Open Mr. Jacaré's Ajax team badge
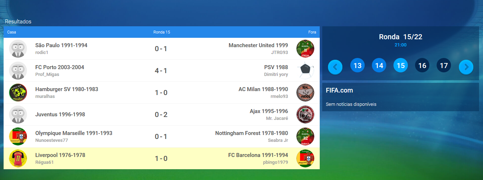 coord(305,114)
